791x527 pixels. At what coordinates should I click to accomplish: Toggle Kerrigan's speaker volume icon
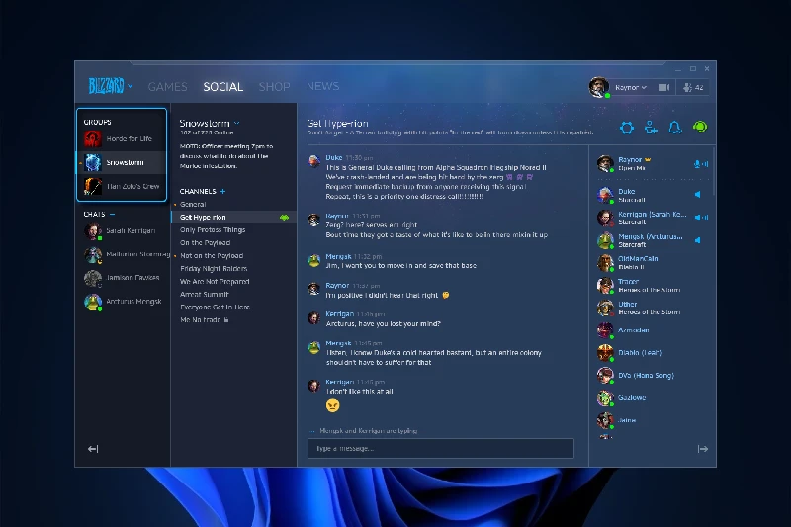point(697,217)
